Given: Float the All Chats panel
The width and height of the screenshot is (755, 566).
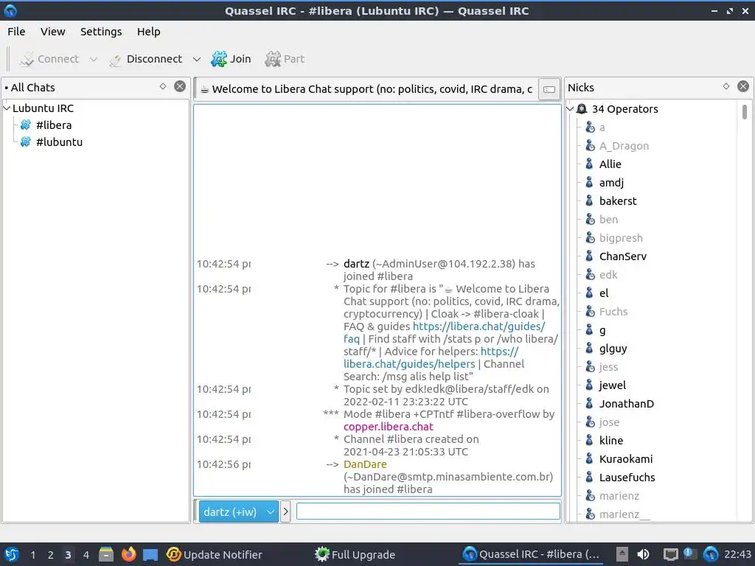Looking at the screenshot, I should pos(163,87).
